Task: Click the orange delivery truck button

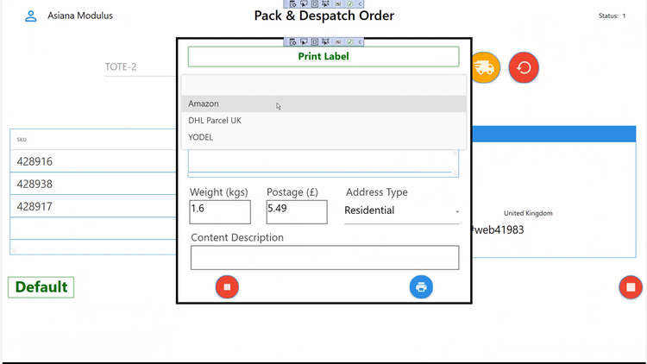Action: 484,68
